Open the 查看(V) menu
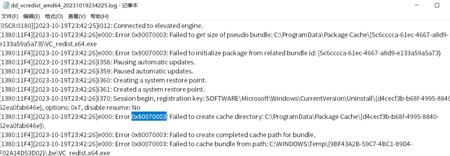The image size is (450, 156). point(77,16)
